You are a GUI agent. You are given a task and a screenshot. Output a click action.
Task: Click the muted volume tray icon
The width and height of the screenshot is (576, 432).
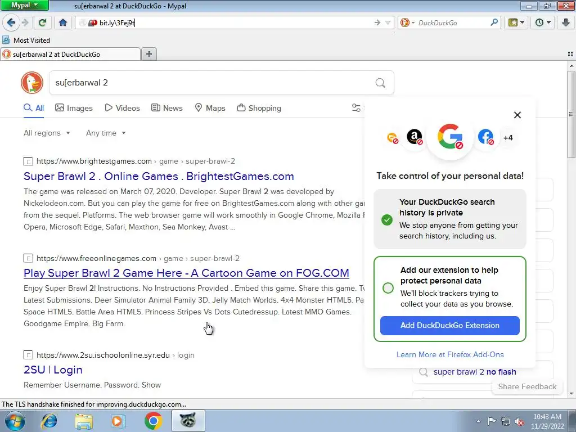click(519, 421)
